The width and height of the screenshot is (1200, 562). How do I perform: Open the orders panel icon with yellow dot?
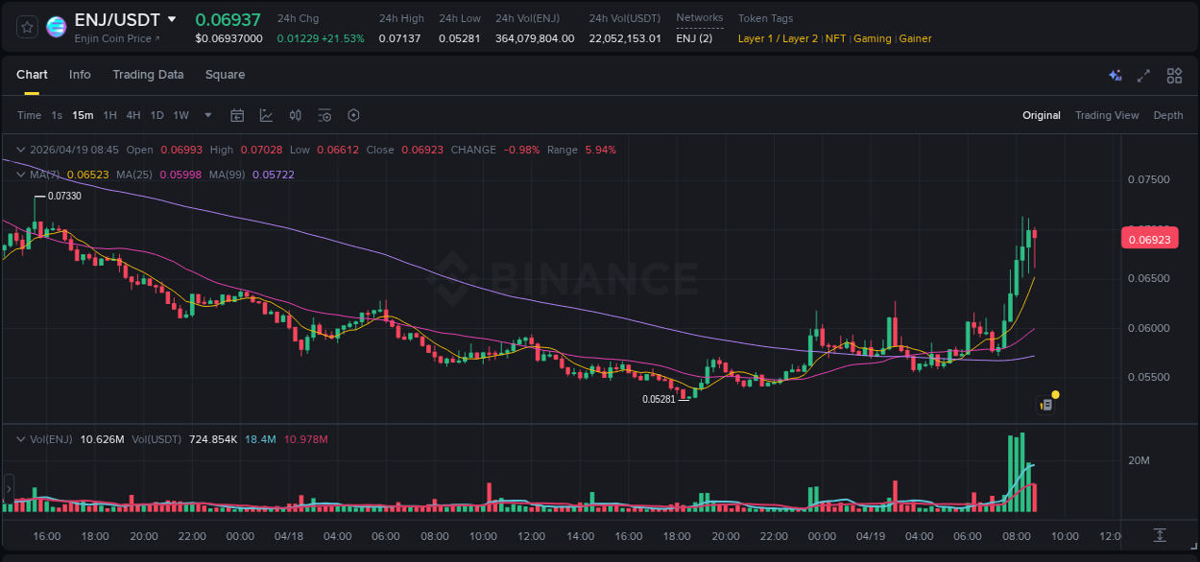[1046, 403]
